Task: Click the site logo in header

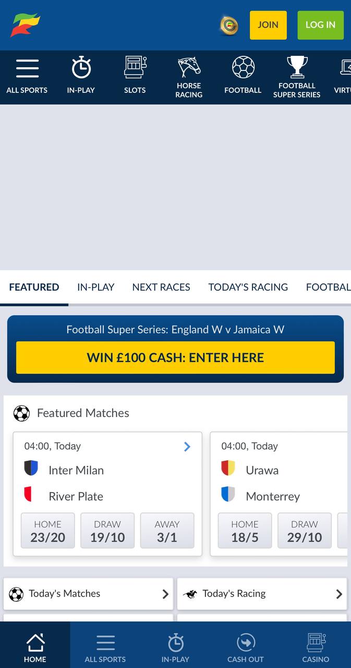Action: (25, 25)
